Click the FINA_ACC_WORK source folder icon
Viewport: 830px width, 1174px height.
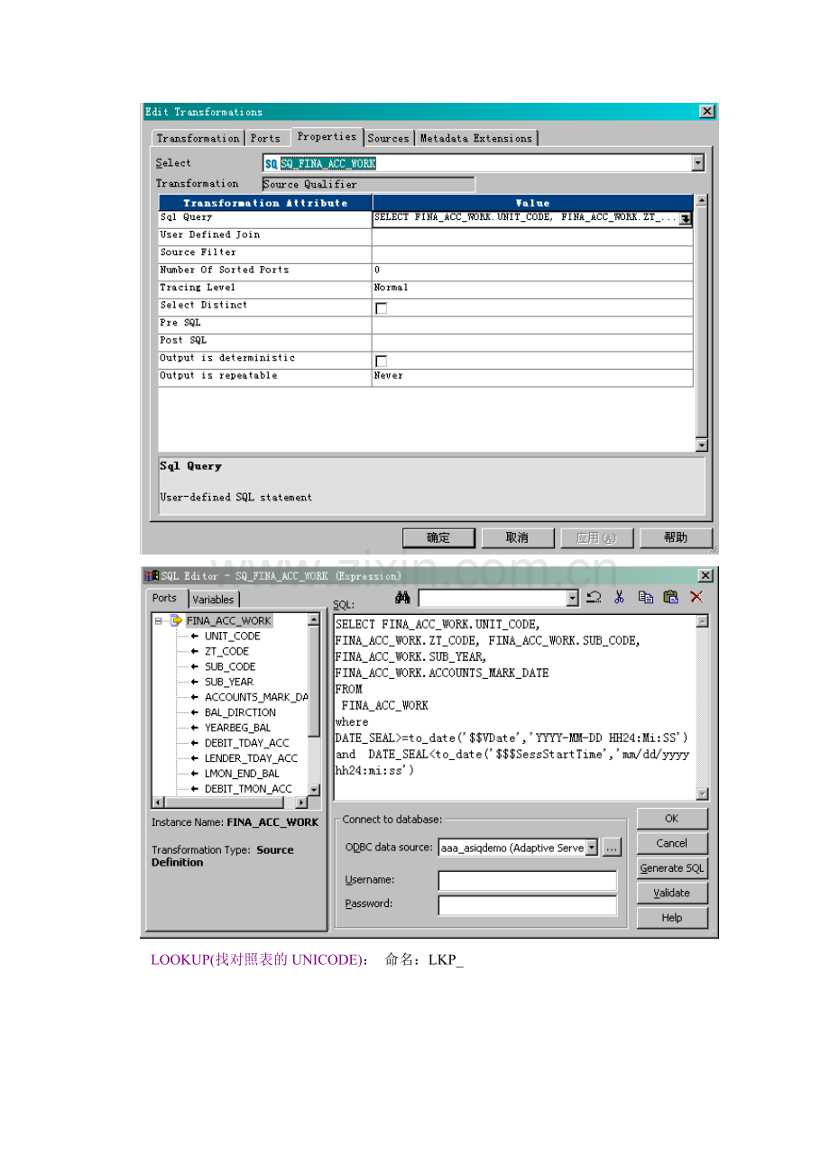(176, 620)
